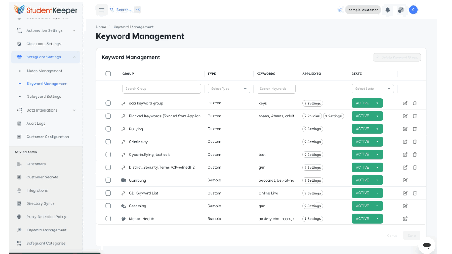
Task: Open the chat support widget
Action: pos(426,245)
